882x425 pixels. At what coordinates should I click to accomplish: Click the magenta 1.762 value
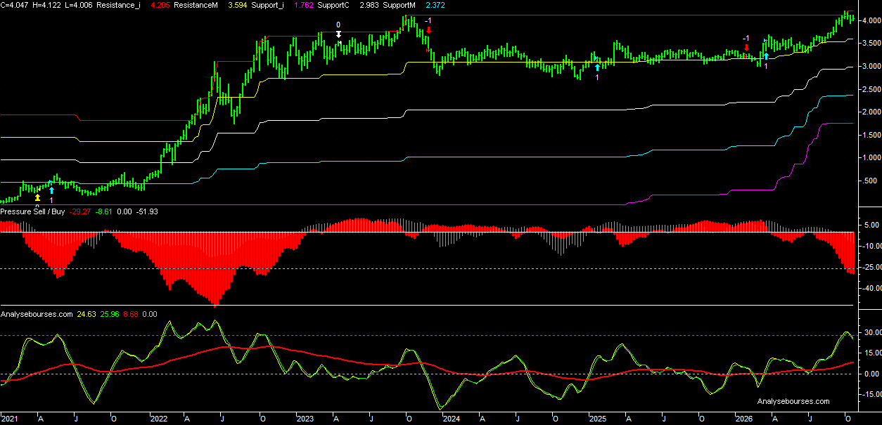point(303,4)
